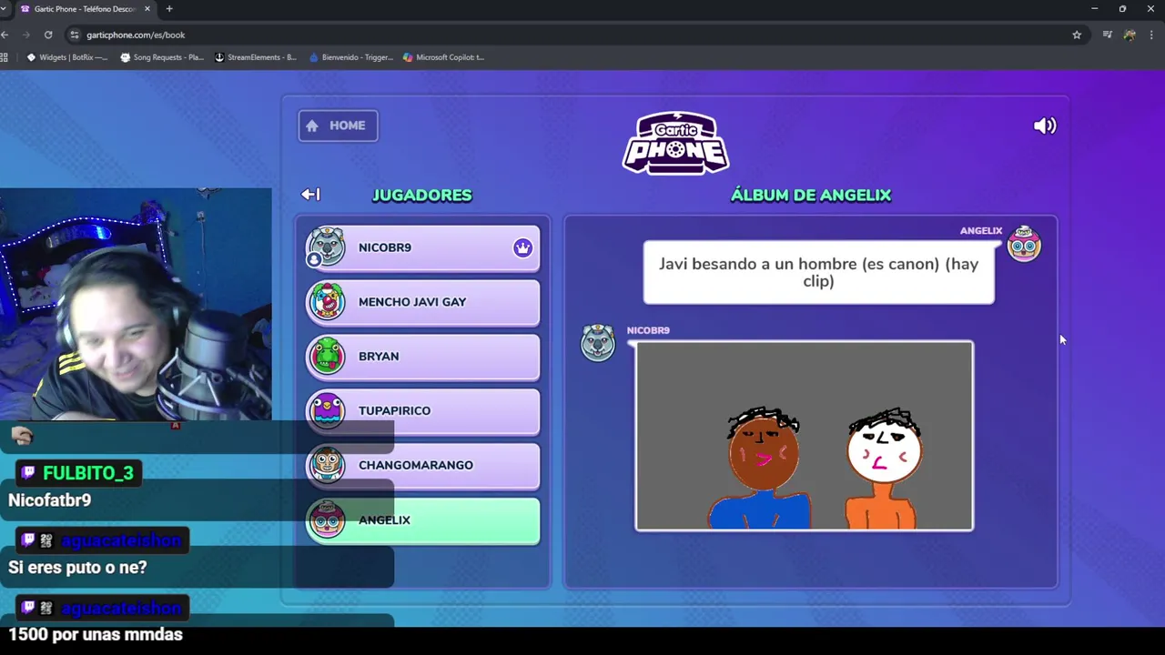Click MENCHO JAVI GAY's clown avatar
The image size is (1165, 655).
click(x=326, y=301)
